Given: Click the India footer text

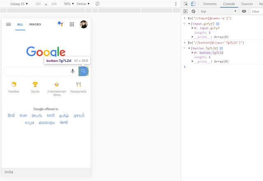Looking at the screenshot, I should (x=9, y=172).
